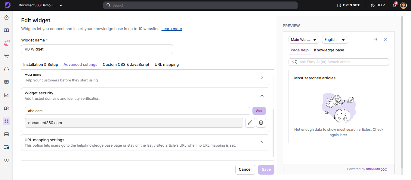This screenshot has width=411, height=180.
Task: Open API documentation curly braces icon
Action: (6, 69)
